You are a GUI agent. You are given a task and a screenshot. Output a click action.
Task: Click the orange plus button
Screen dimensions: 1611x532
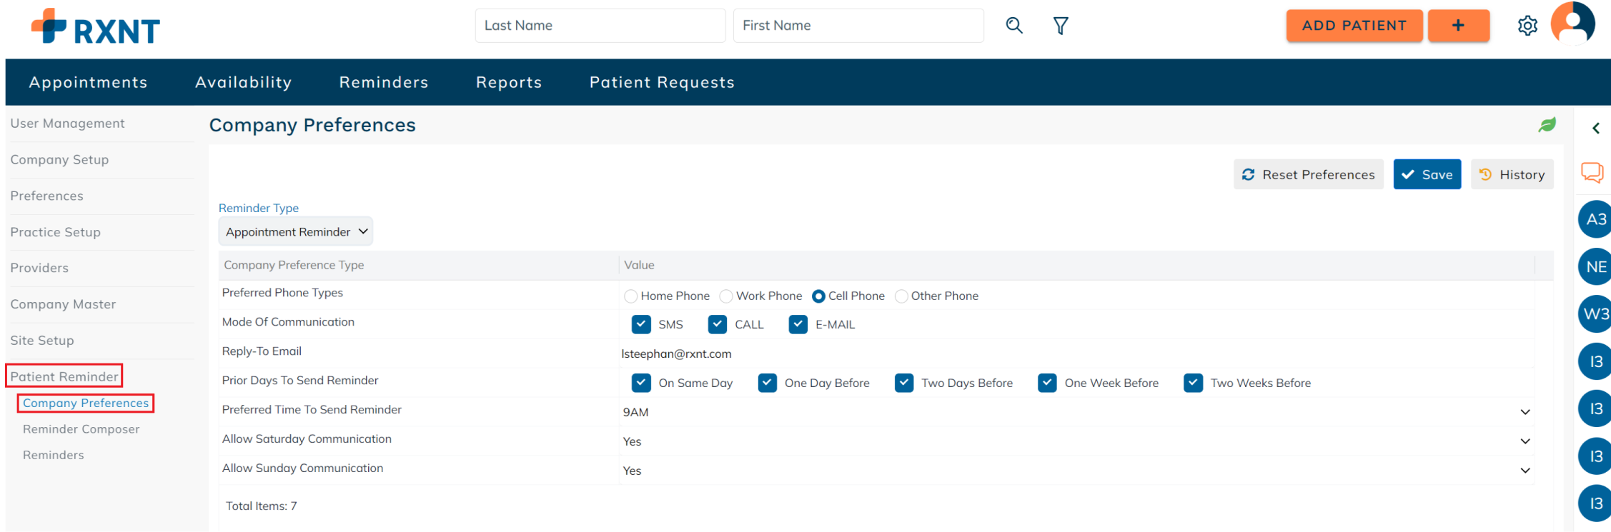pos(1458,26)
